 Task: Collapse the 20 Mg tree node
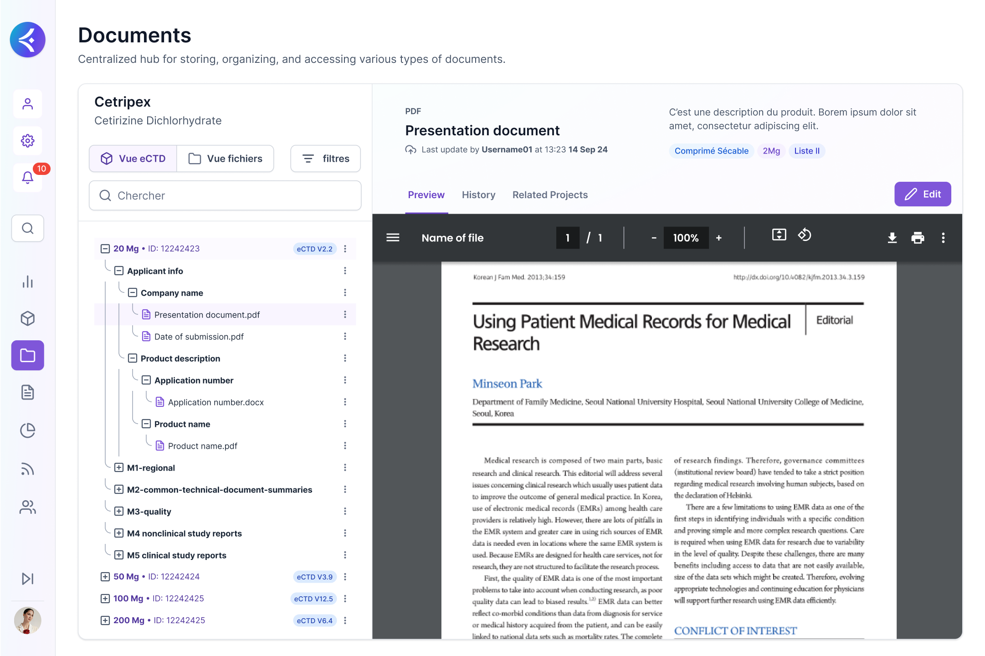coord(105,249)
